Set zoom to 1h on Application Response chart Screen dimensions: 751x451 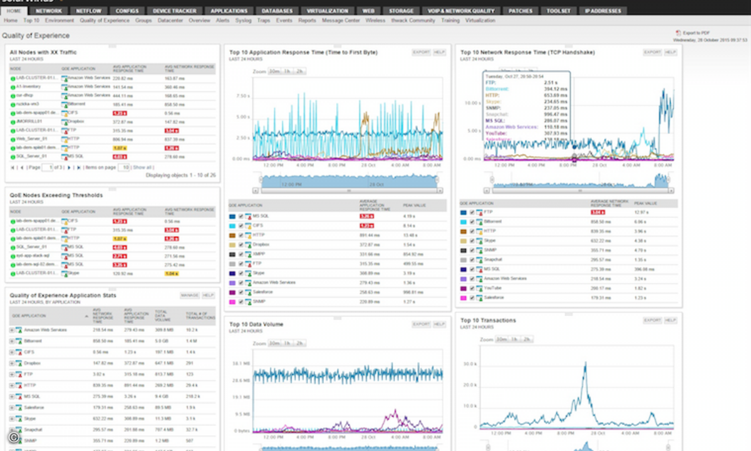[287, 71]
